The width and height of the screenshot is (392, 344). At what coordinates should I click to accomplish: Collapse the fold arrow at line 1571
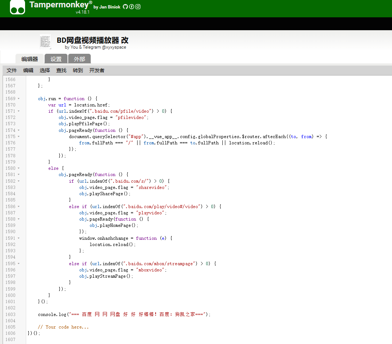click(x=18, y=111)
